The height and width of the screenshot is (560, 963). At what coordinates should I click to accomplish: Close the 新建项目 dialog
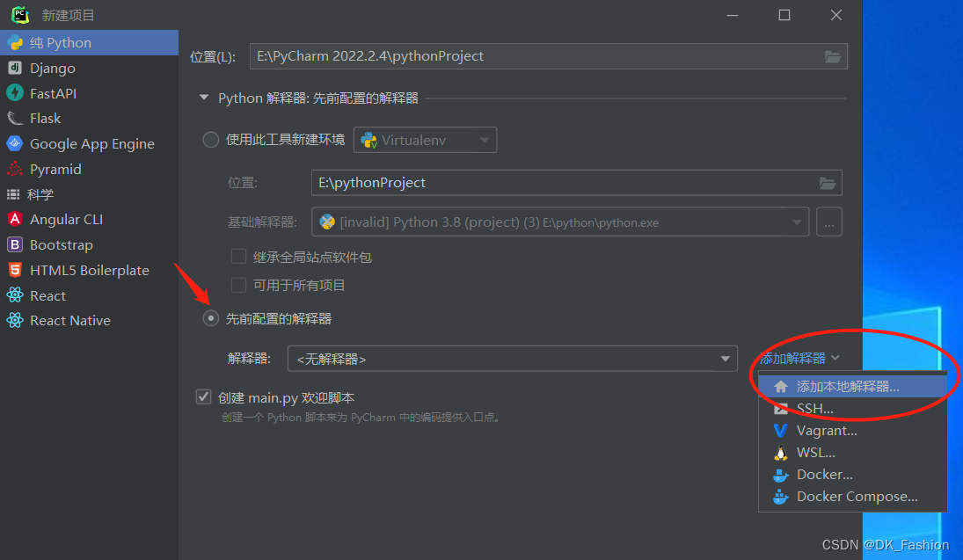[x=835, y=15]
